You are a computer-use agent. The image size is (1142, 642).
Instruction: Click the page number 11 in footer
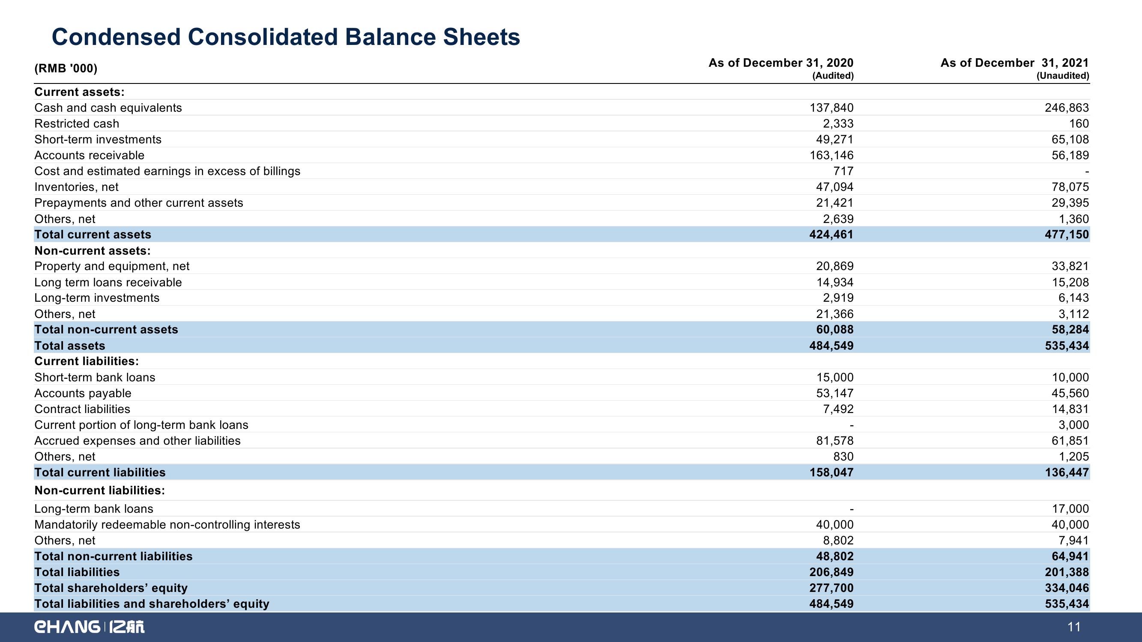[1075, 627]
